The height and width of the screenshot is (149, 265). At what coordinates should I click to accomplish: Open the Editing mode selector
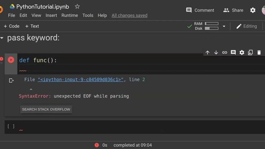[247, 26]
